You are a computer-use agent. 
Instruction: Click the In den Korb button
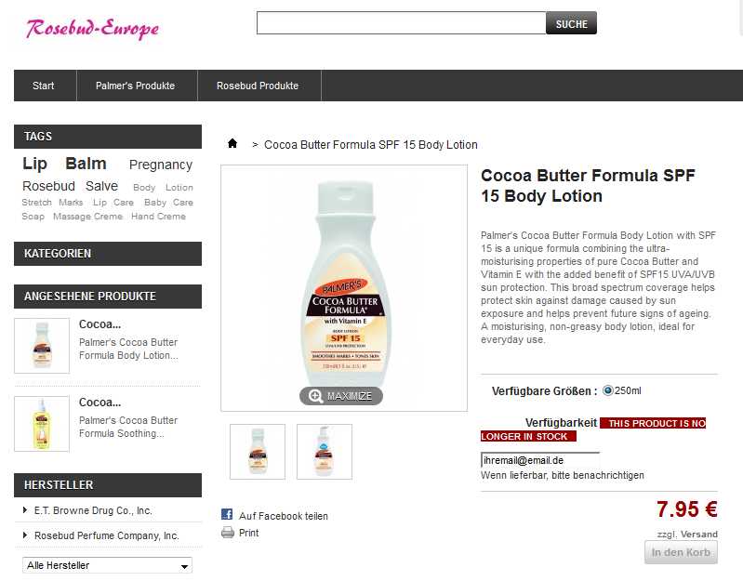[681, 552]
